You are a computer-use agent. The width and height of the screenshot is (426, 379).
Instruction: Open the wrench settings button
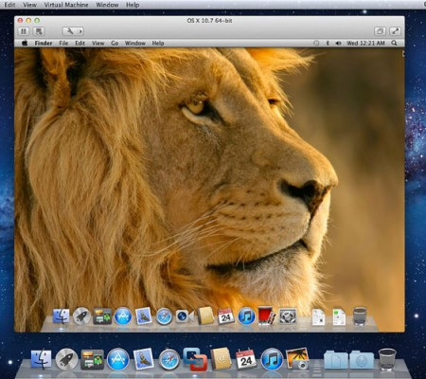click(70, 31)
